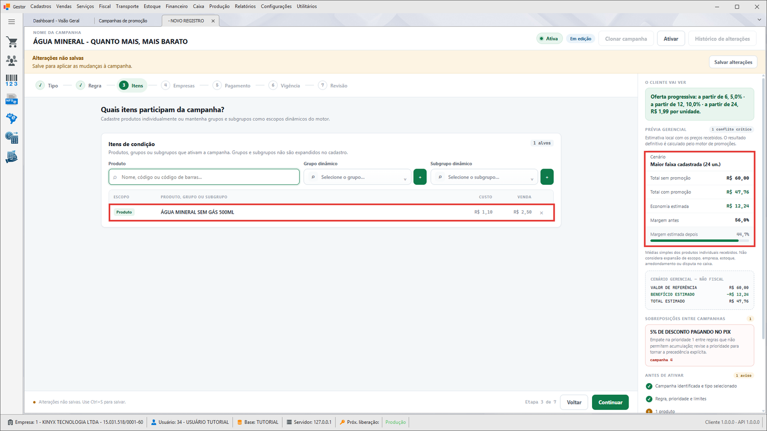Screen dimensions: 767x431
Task: Switch to Campanhas de promoção tab
Action: point(123,21)
